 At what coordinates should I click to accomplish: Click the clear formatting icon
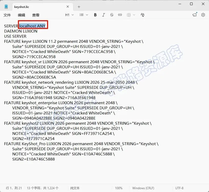[x=142, y=15]
